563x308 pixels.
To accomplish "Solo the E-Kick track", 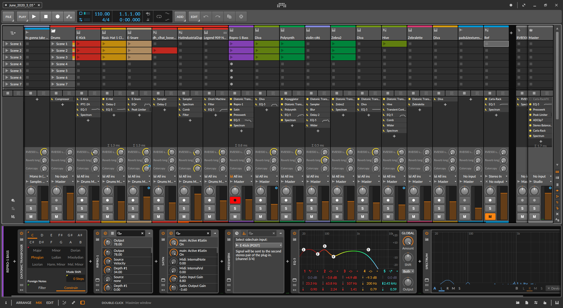I will [82, 208].
